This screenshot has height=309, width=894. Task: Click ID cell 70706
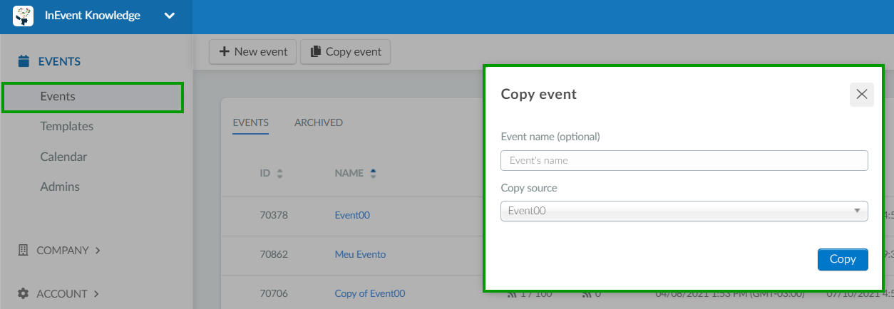click(x=274, y=293)
